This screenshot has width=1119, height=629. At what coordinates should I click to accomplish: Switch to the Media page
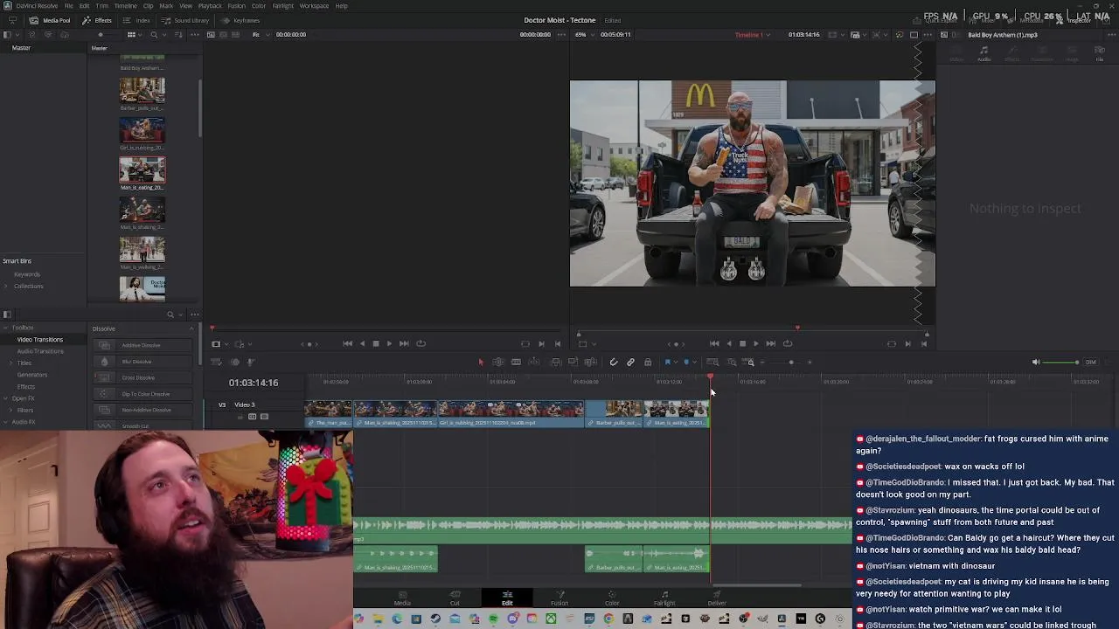coord(402,598)
